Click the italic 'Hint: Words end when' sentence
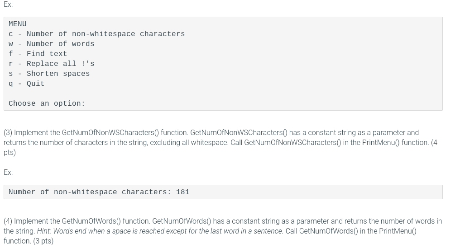 click(160, 231)
